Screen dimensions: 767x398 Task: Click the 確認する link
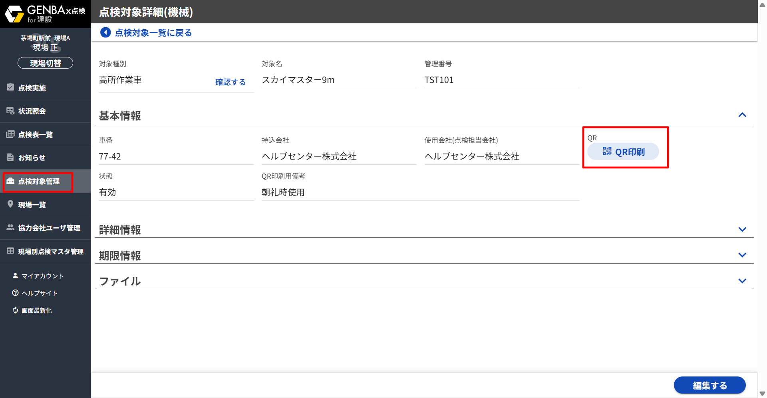click(x=230, y=82)
